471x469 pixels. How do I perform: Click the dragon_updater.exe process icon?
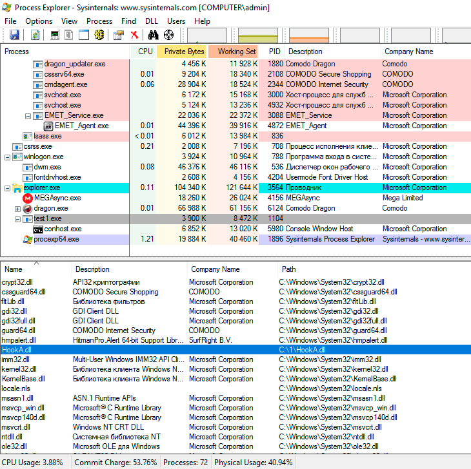[38, 64]
